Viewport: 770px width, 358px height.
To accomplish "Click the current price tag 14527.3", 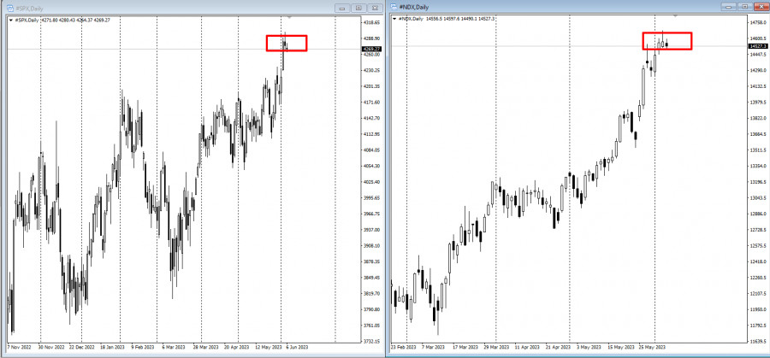I will pos(759,46).
